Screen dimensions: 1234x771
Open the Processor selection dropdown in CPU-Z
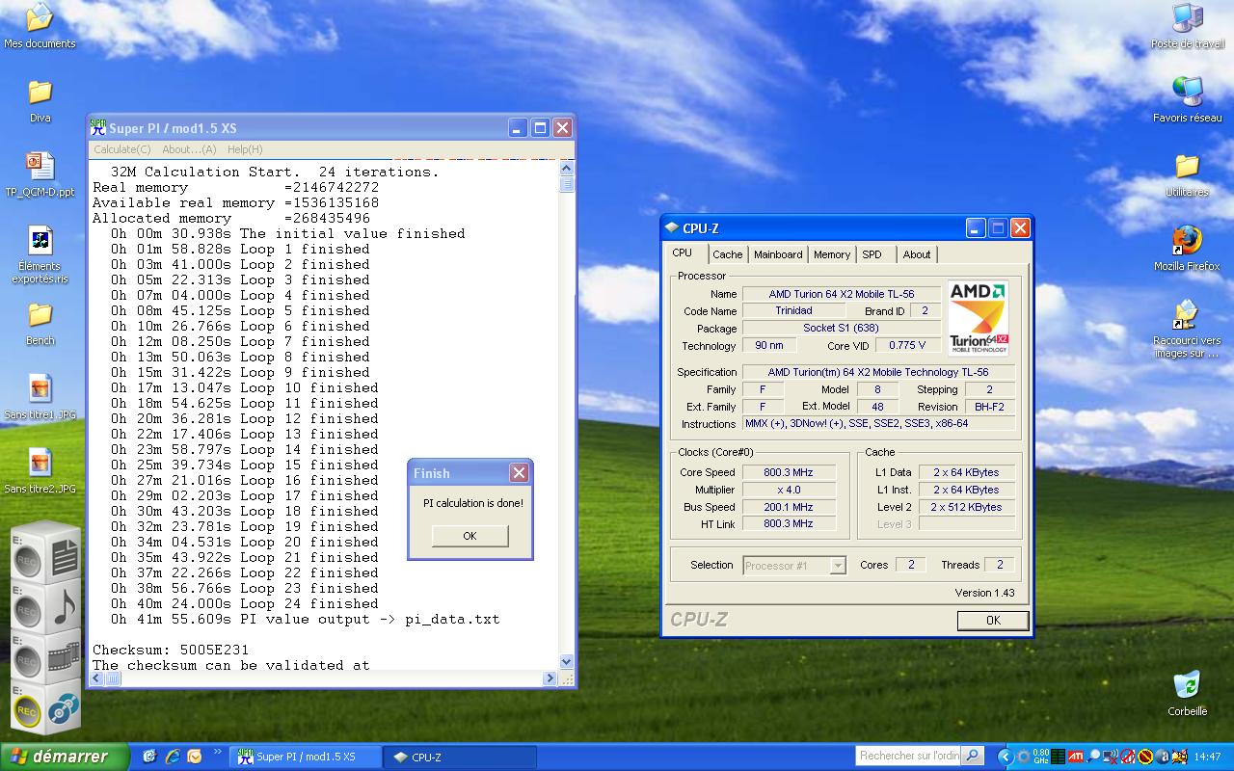pos(837,566)
